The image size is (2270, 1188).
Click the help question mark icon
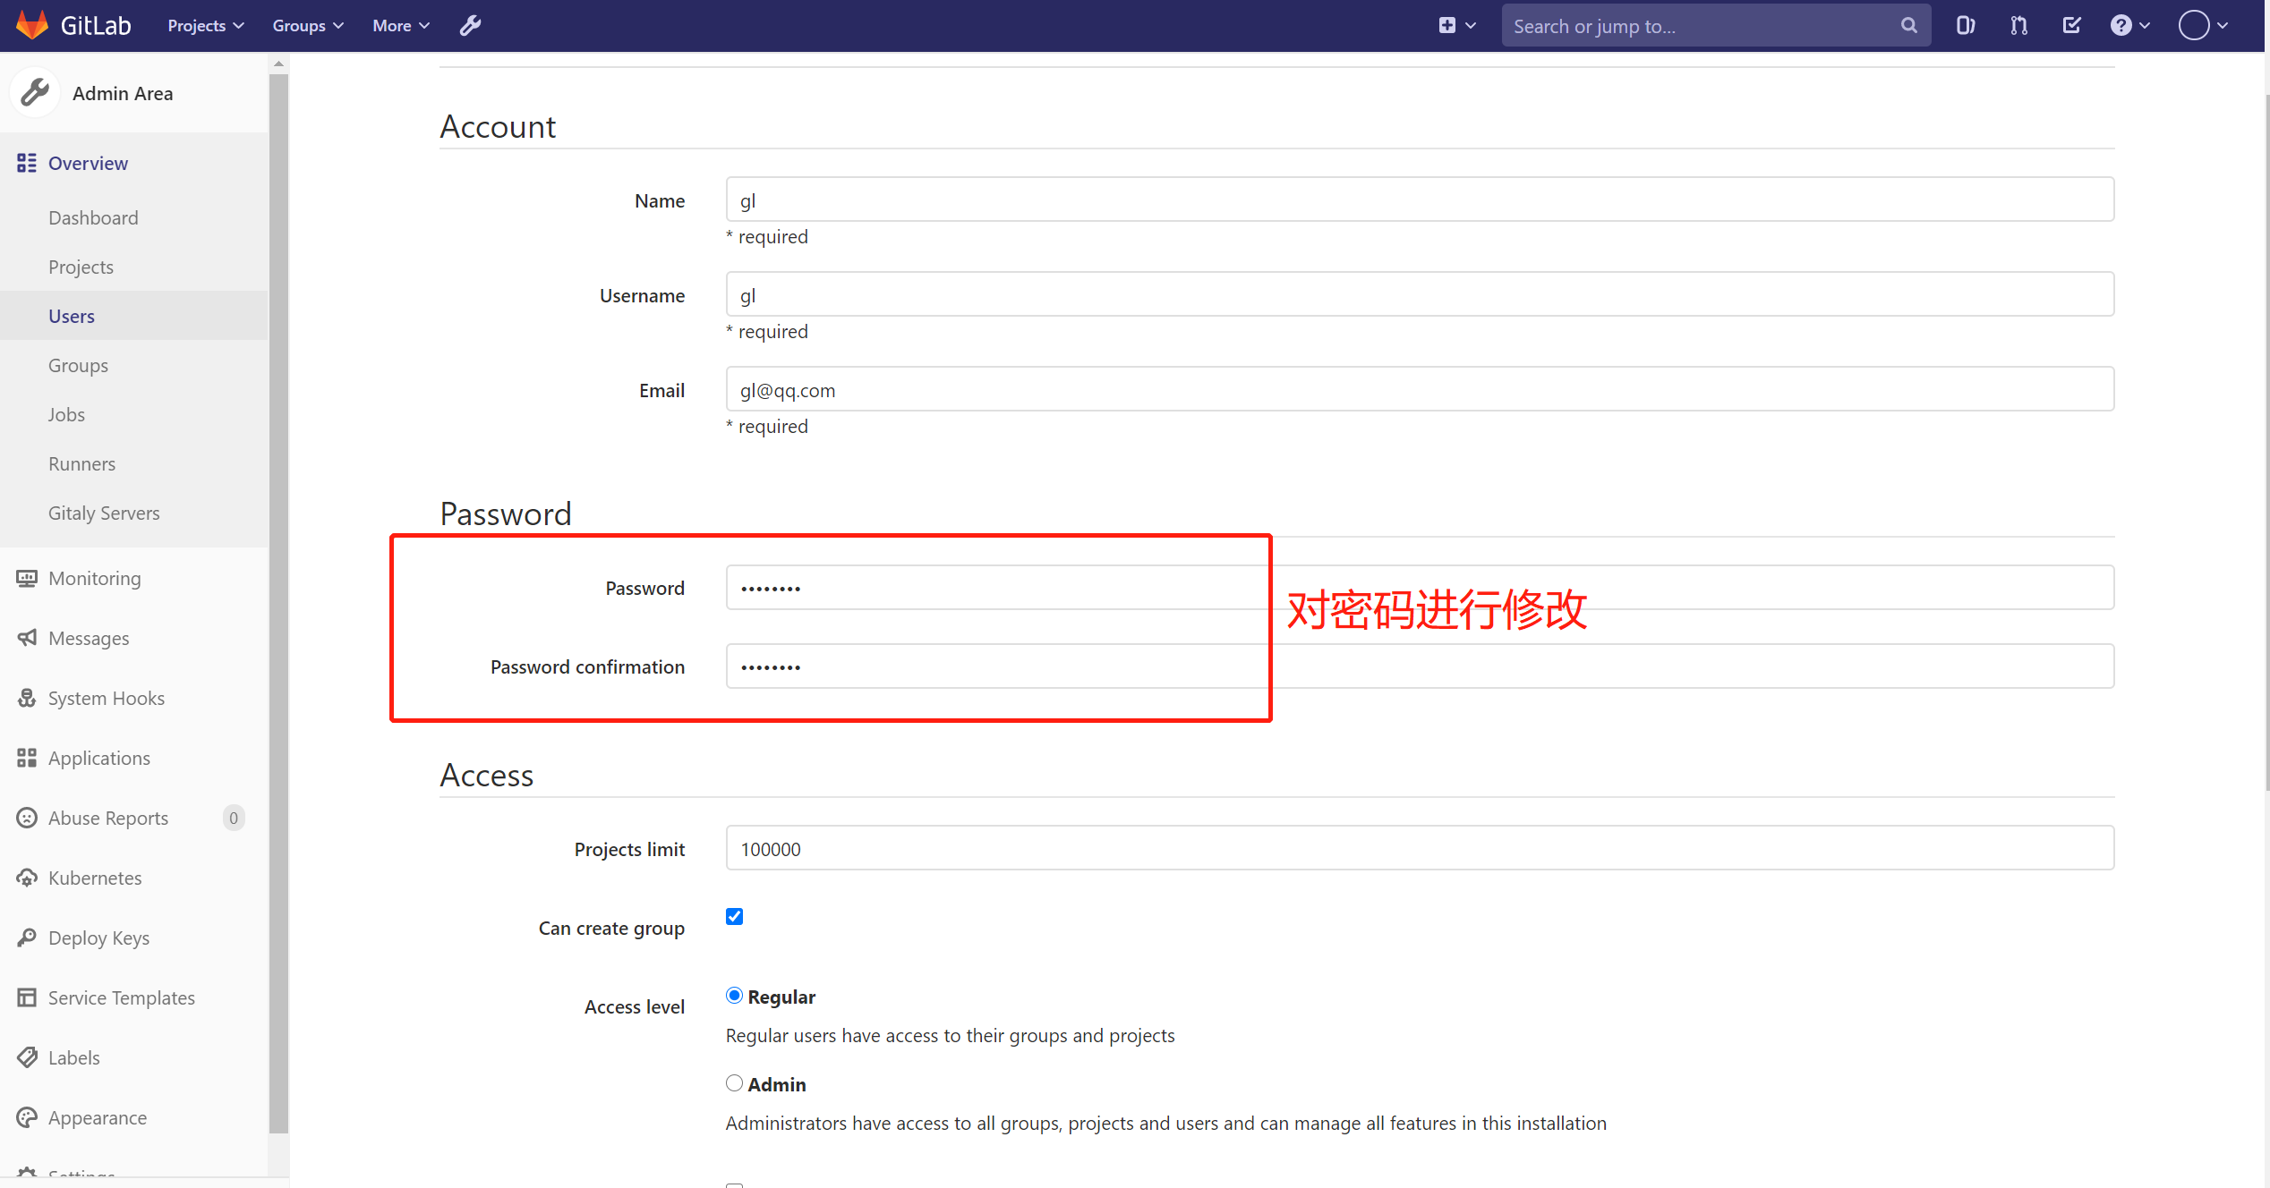(2121, 26)
